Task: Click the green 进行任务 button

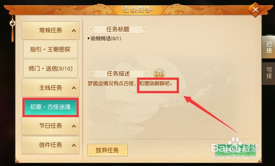Action: (x=235, y=150)
